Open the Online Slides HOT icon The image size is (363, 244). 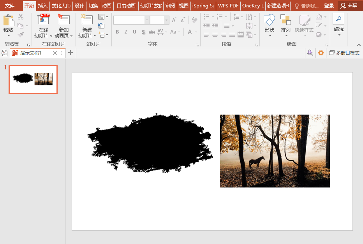click(x=44, y=19)
